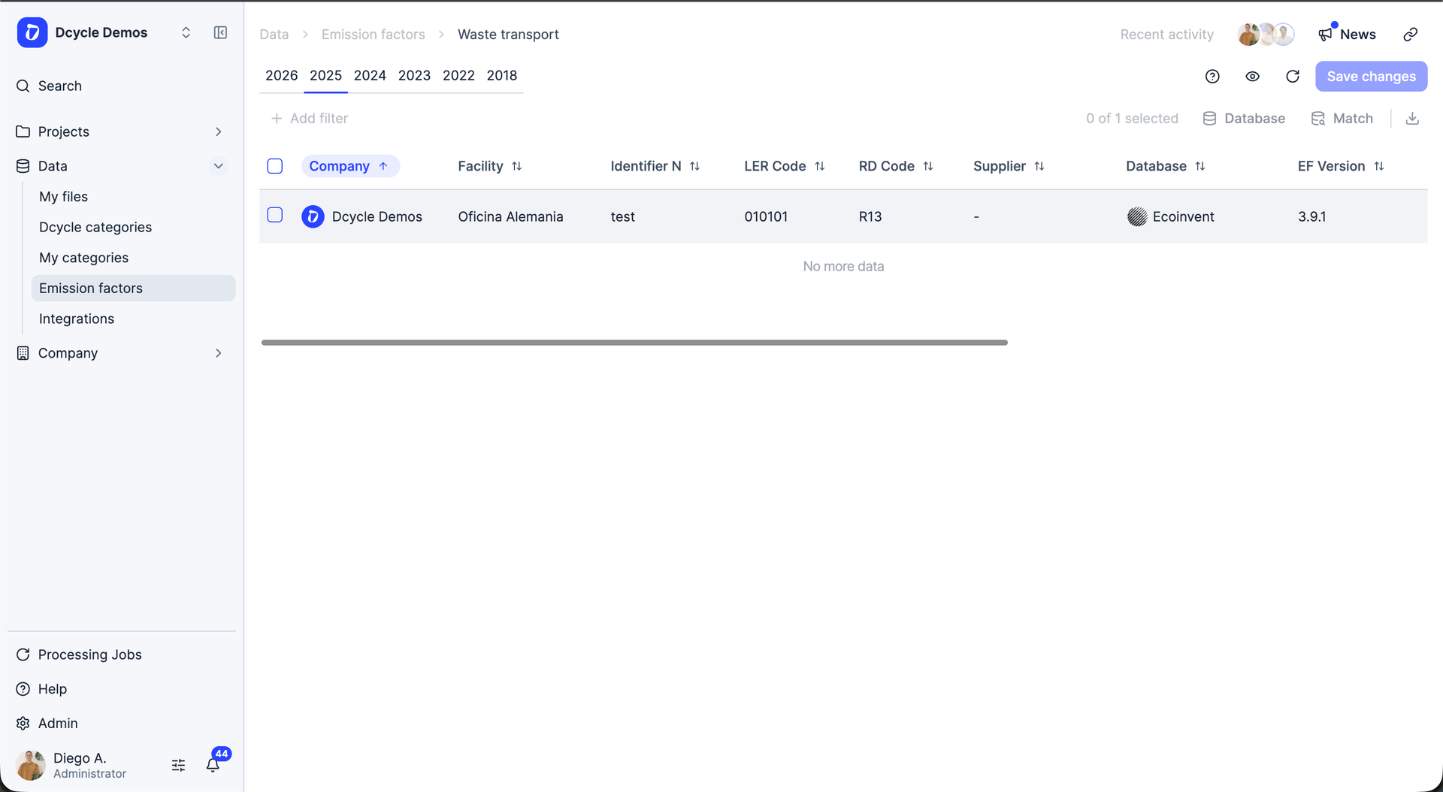Switch to the 2024 tab
The image size is (1443, 792).
point(370,75)
